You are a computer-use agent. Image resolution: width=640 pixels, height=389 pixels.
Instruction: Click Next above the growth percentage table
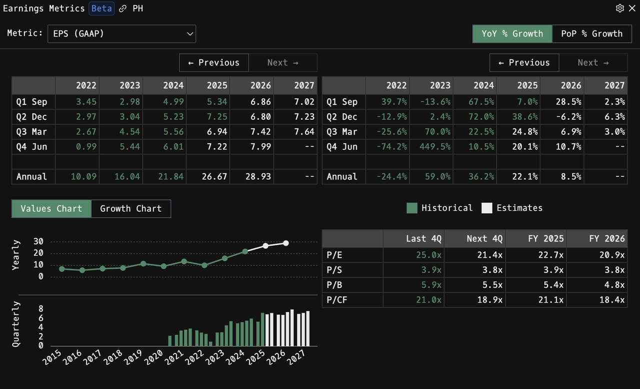(593, 63)
